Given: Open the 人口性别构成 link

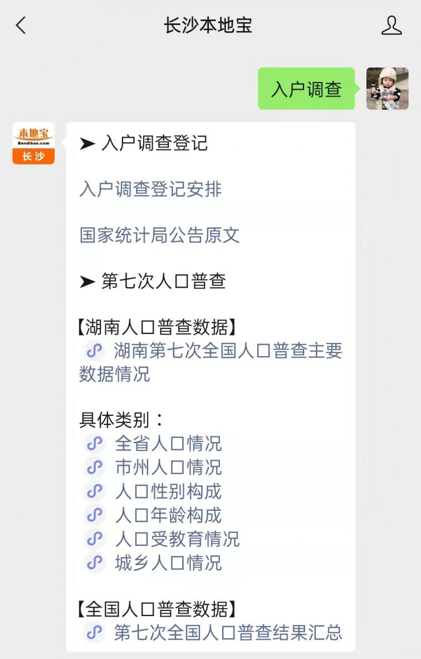Looking at the screenshot, I should [x=168, y=491].
